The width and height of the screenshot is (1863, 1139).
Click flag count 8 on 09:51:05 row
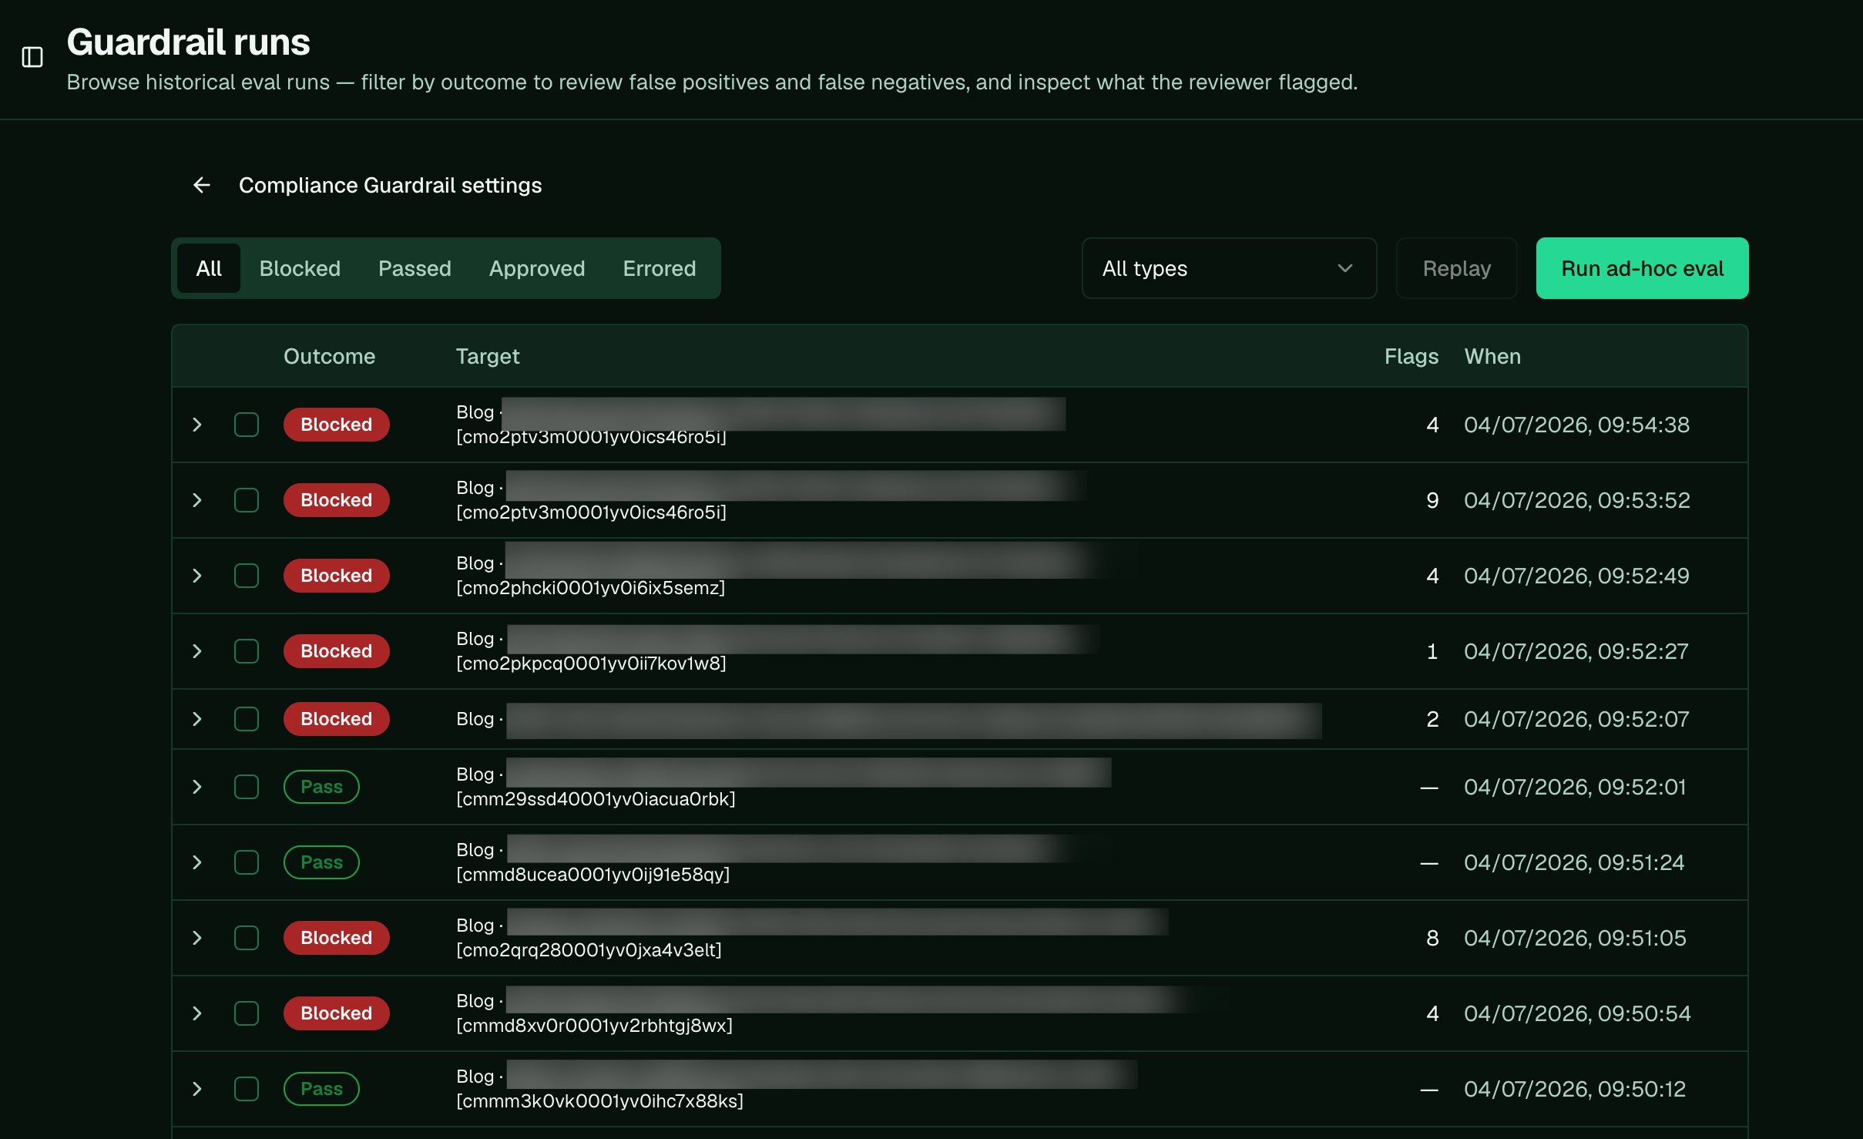[1432, 938]
